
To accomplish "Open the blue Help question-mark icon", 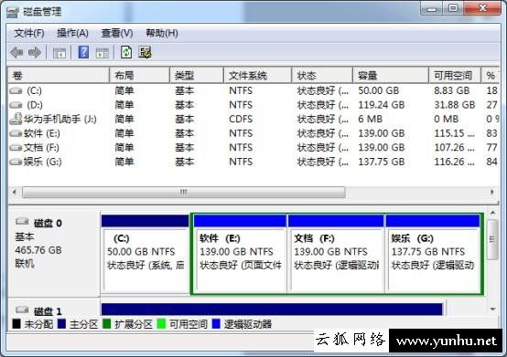I will coord(83,52).
